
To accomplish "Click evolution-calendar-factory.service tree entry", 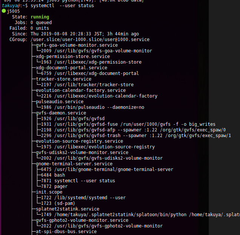I will pos(81,90).
